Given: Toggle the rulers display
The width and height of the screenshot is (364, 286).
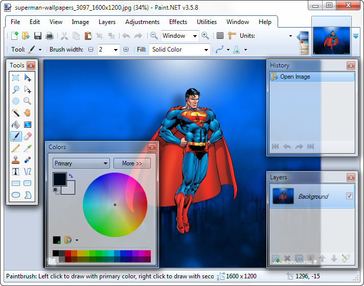Looking at the screenshot, I should (x=232, y=36).
